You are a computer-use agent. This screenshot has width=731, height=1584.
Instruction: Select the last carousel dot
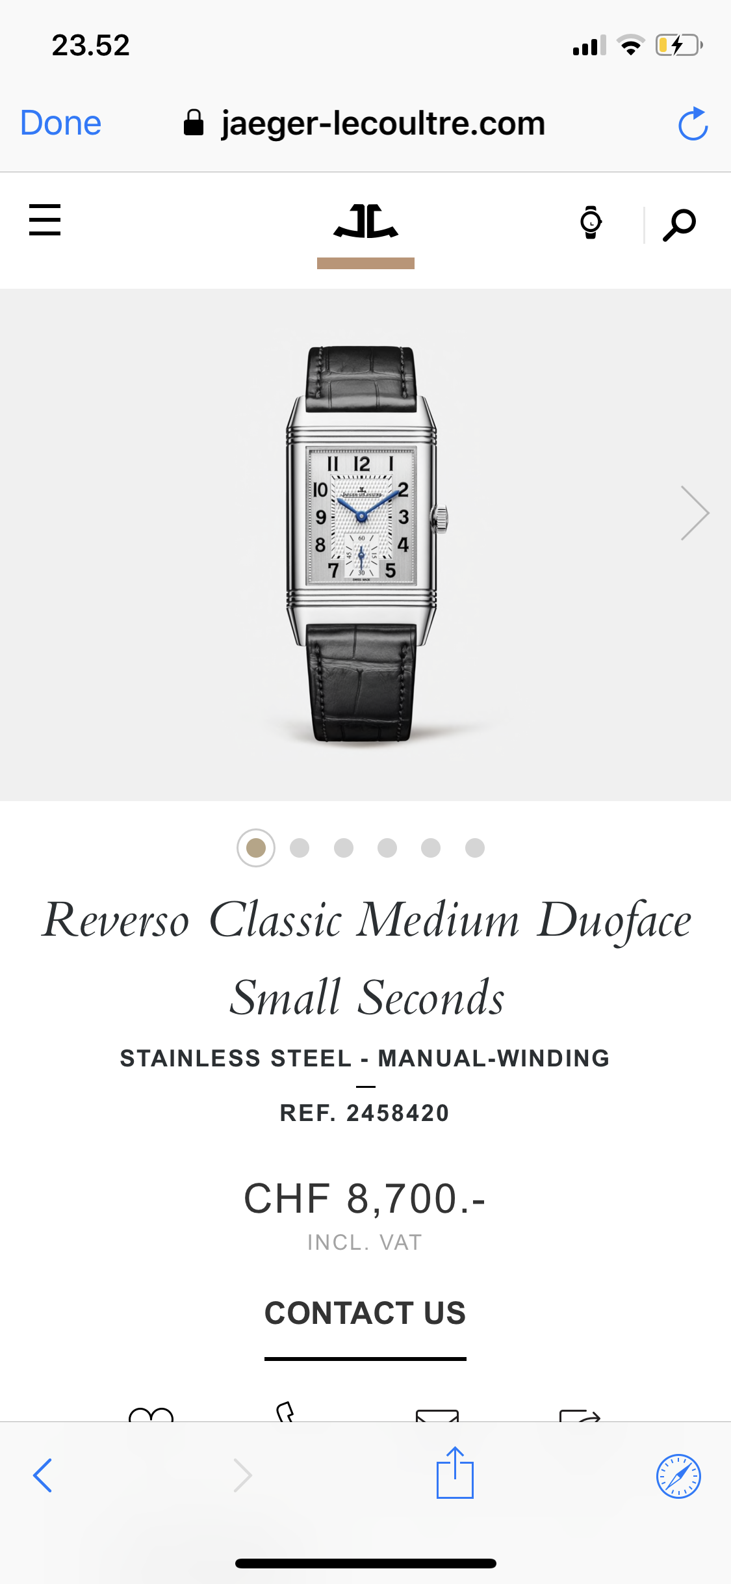(x=475, y=848)
